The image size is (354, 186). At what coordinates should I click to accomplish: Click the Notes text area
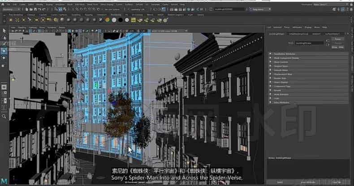click(x=308, y=169)
